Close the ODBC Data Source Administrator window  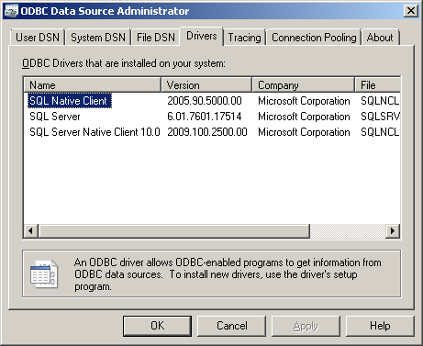[x=411, y=11]
